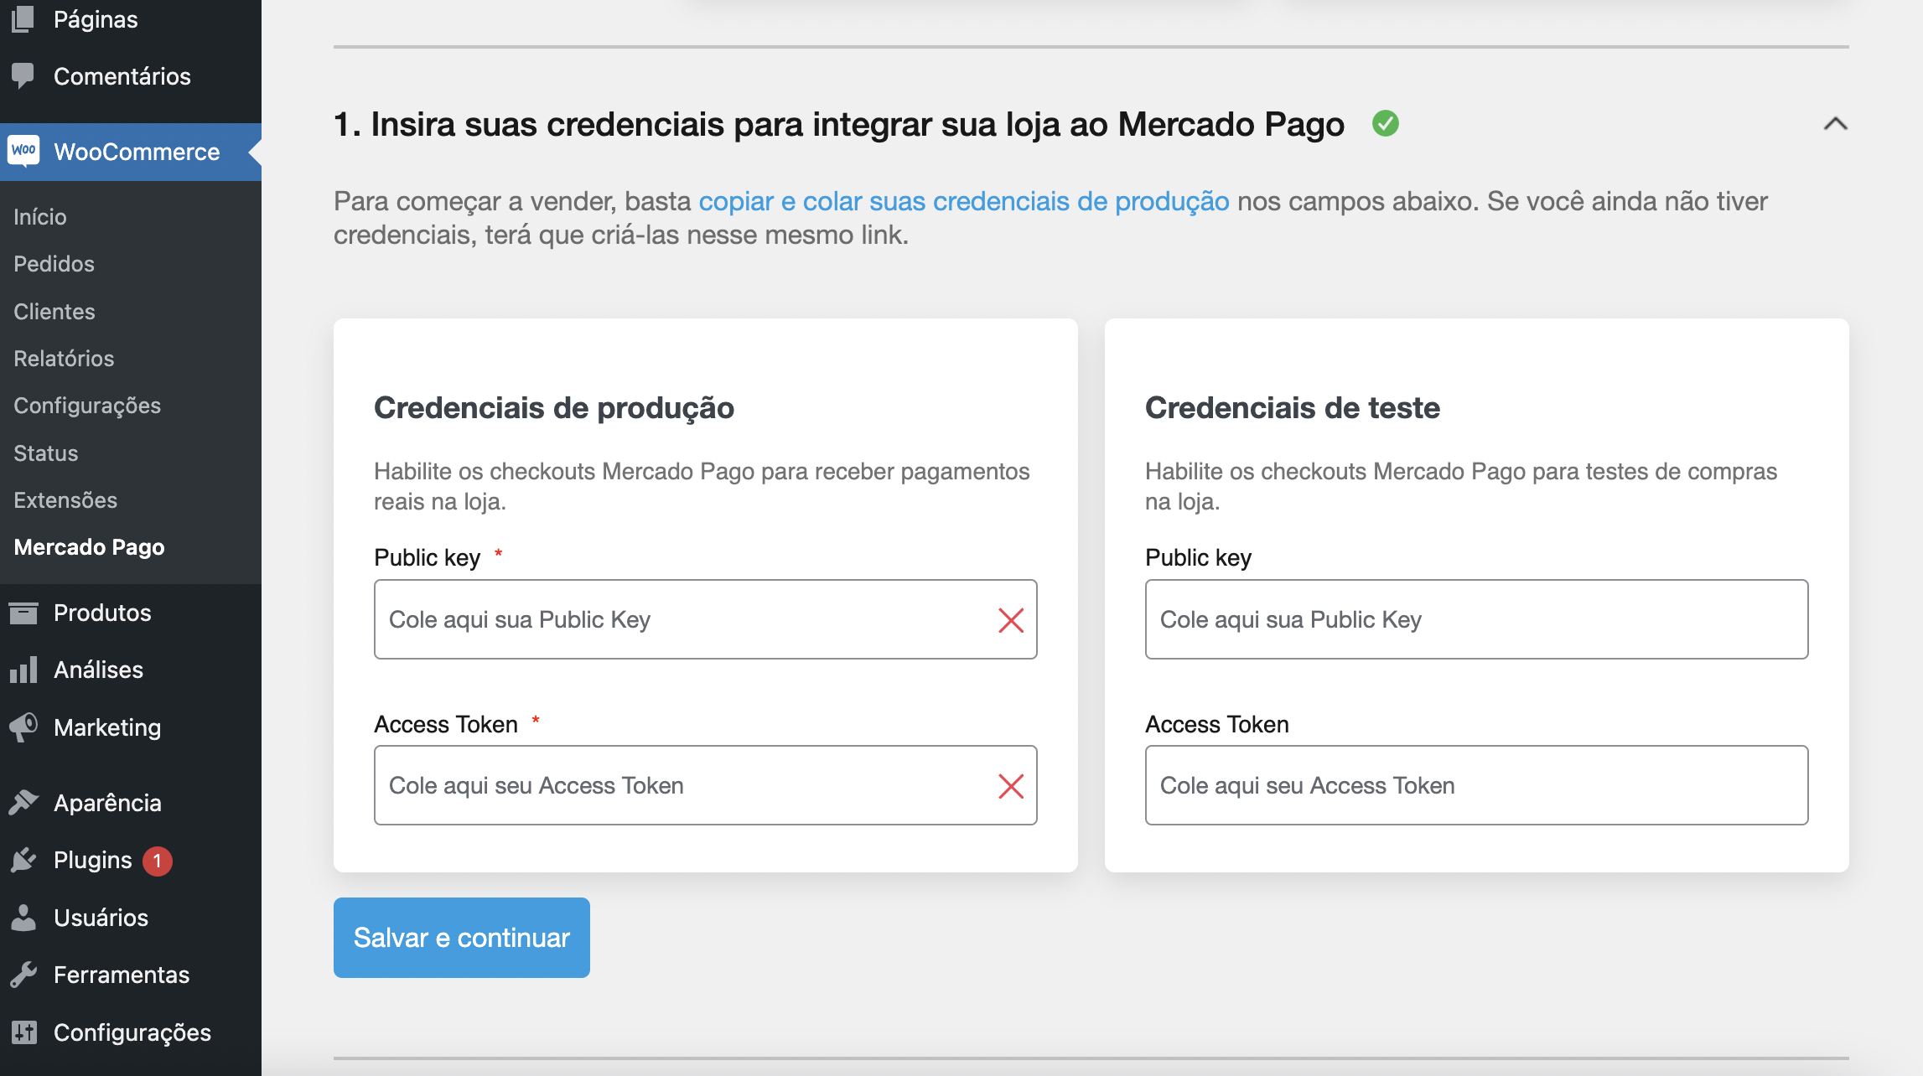Screen dimensions: 1923x1076
Task: Select the WooCommerce menu item
Action: 131,152
